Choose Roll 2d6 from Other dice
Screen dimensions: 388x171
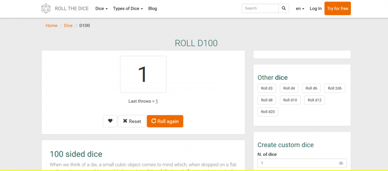click(334, 88)
